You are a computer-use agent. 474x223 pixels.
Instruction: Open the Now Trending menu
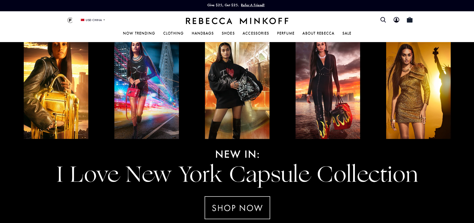tap(139, 33)
